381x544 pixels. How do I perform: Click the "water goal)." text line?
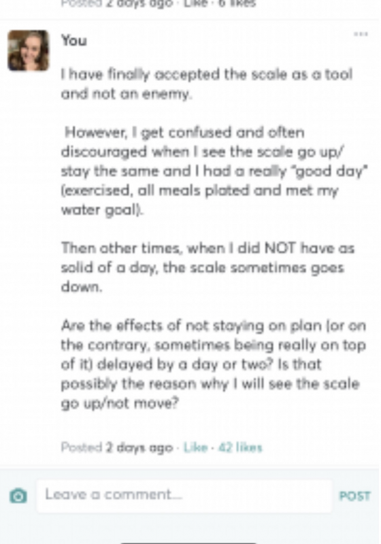point(102,210)
